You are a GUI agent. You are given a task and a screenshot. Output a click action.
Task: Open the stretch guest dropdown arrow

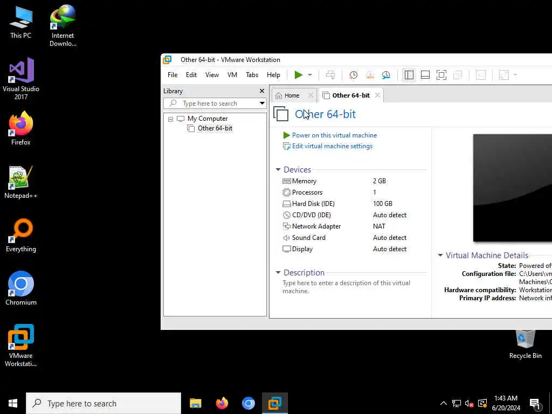[515, 74]
